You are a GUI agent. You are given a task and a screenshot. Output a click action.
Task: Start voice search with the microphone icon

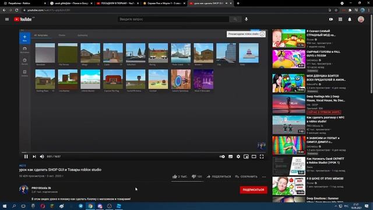[x=247, y=19]
